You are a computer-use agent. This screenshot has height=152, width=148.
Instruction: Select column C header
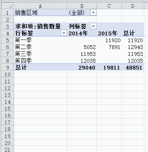point(109,6)
